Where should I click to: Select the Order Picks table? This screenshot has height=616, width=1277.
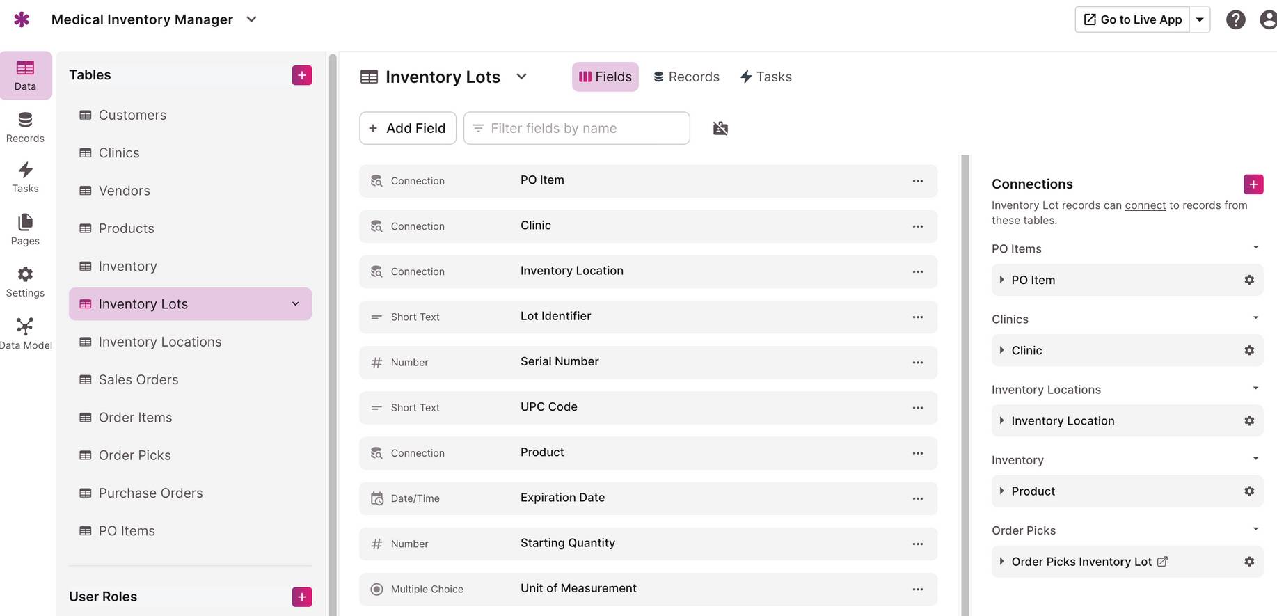[190, 455]
